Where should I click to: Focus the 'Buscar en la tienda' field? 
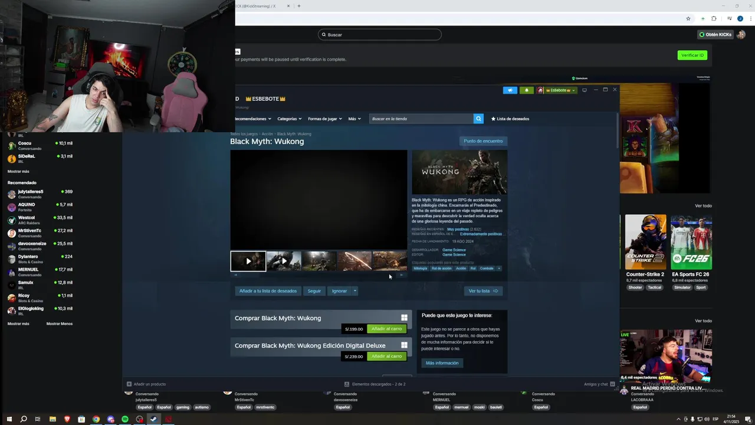[421, 119]
